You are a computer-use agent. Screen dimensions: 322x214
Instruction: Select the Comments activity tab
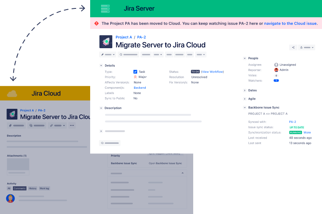click(x=20, y=188)
